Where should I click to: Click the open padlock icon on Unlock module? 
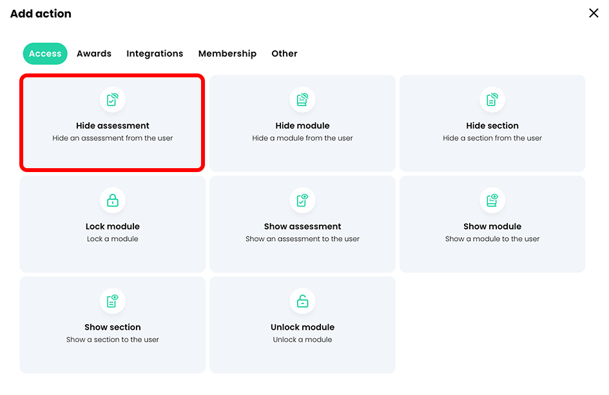click(302, 301)
